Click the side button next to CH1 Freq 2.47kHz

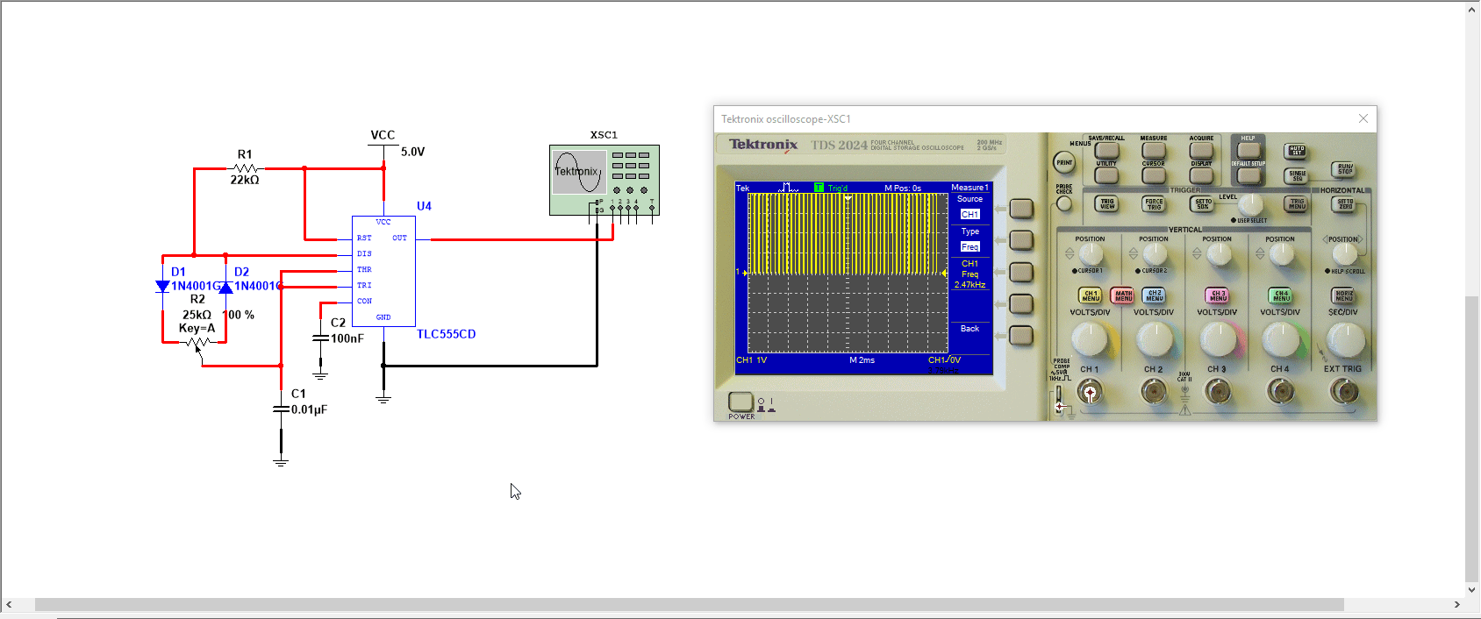[1021, 272]
